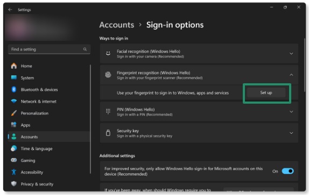Open Accessibility label
Viewport: 309px width, 195px height.
pos(32,172)
